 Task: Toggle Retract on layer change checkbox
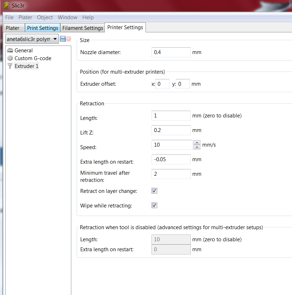click(x=154, y=191)
